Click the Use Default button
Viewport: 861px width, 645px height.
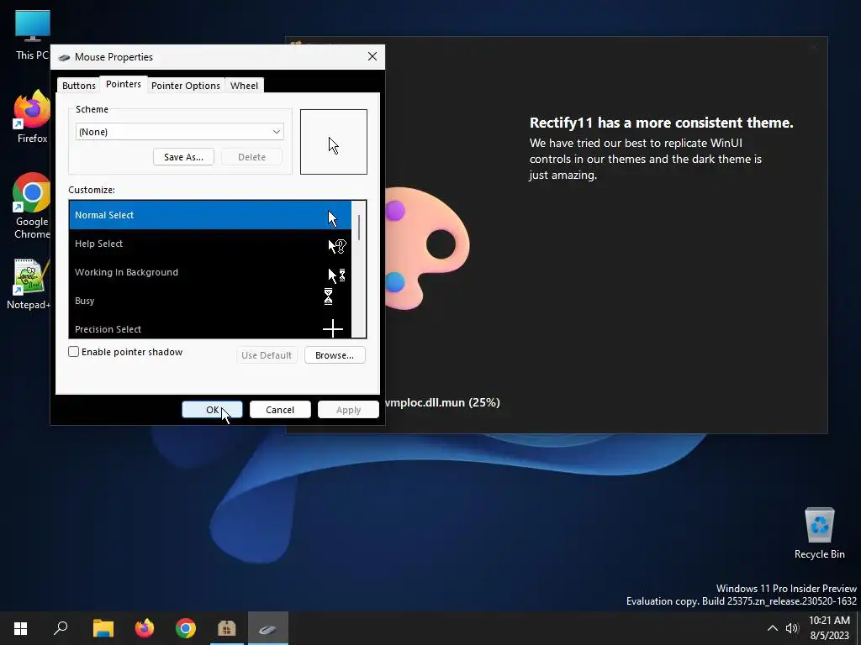pyautogui.click(x=267, y=355)
